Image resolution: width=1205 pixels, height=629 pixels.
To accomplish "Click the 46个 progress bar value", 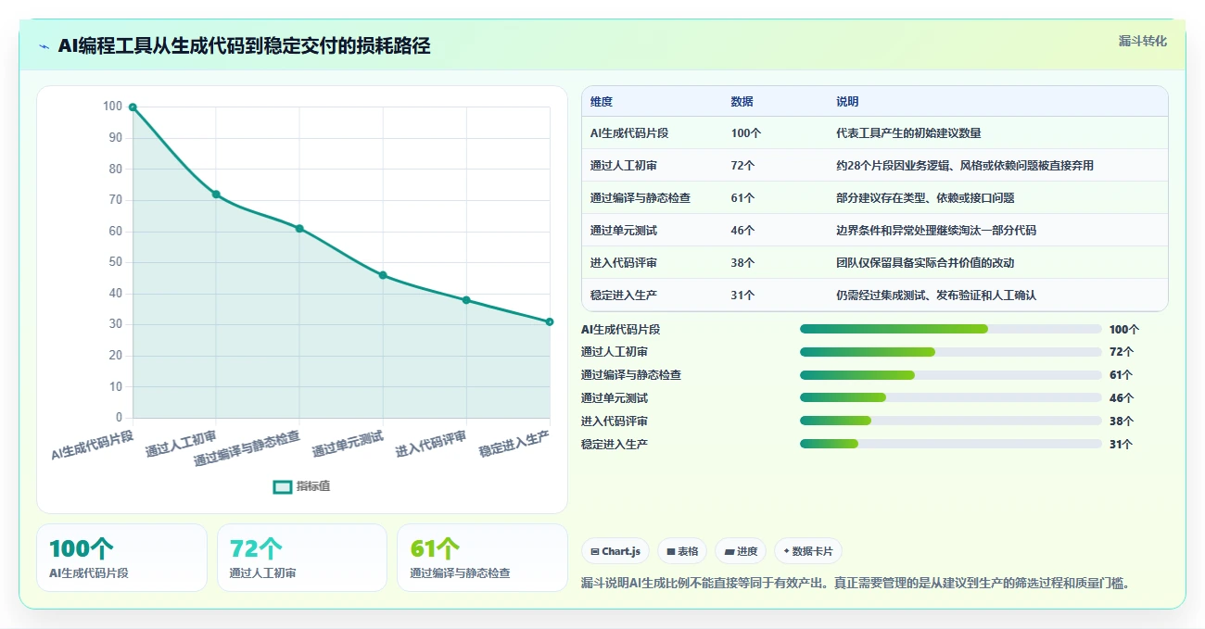I will click(1122, 398).
